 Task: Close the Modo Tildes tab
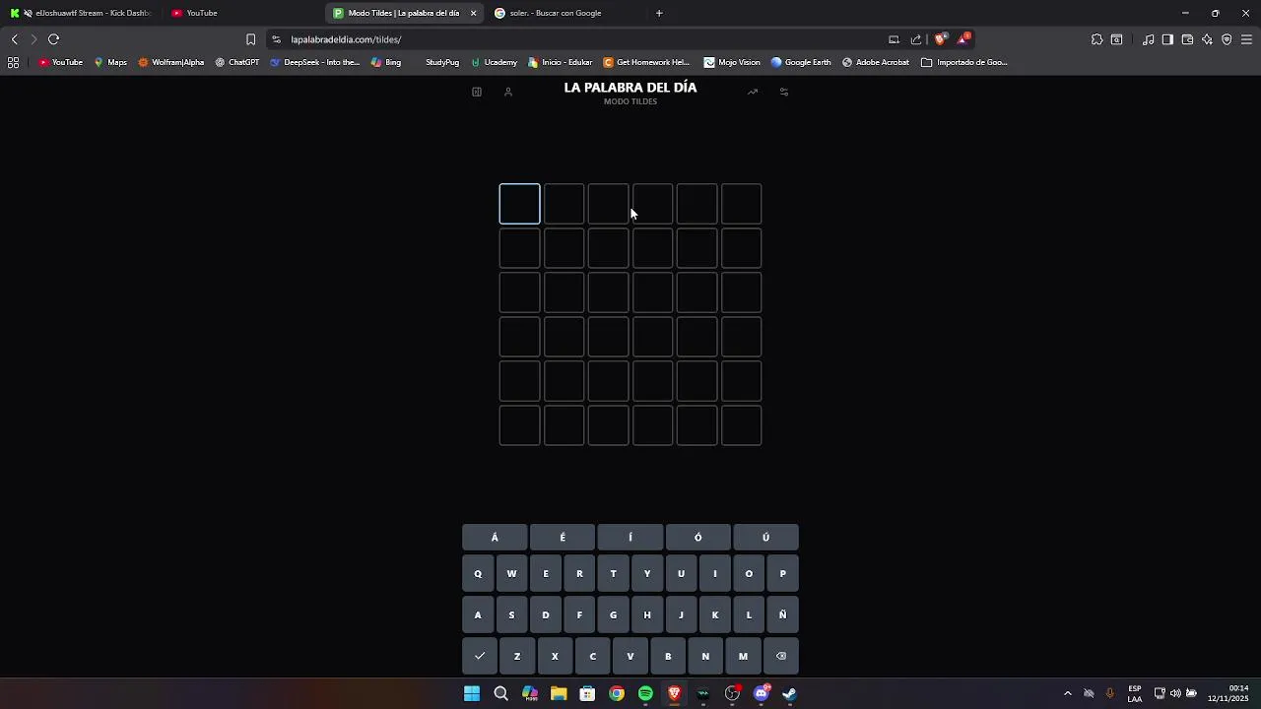click(474, 13)
